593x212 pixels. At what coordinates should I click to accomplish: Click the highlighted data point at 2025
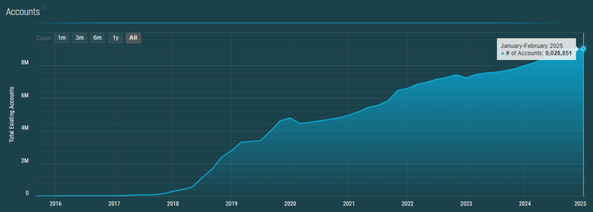[583, 49]
